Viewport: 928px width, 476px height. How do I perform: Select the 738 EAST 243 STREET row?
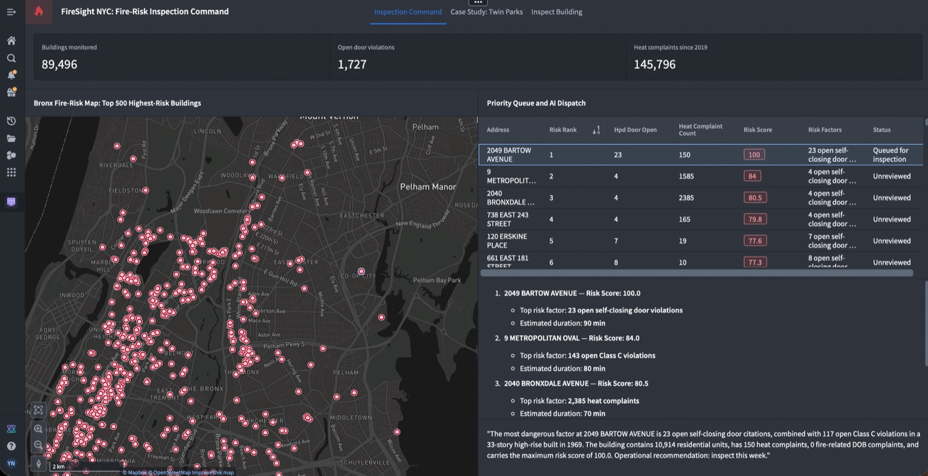coord(701,219)
